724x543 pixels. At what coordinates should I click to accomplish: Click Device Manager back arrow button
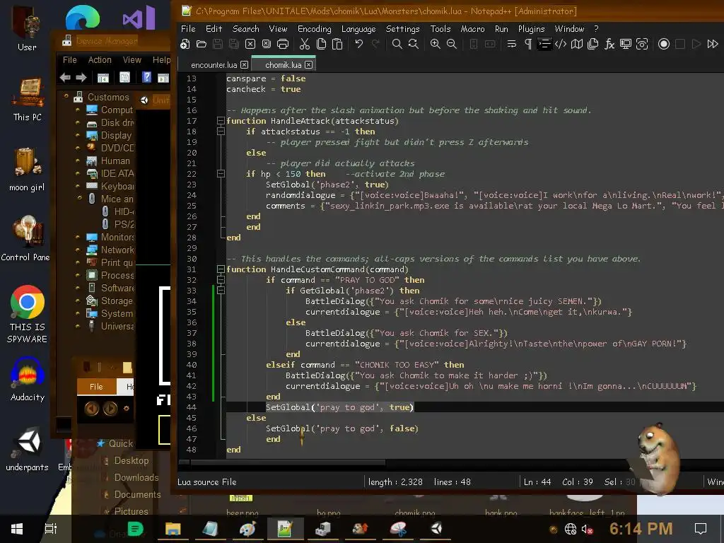coord(65,78)
